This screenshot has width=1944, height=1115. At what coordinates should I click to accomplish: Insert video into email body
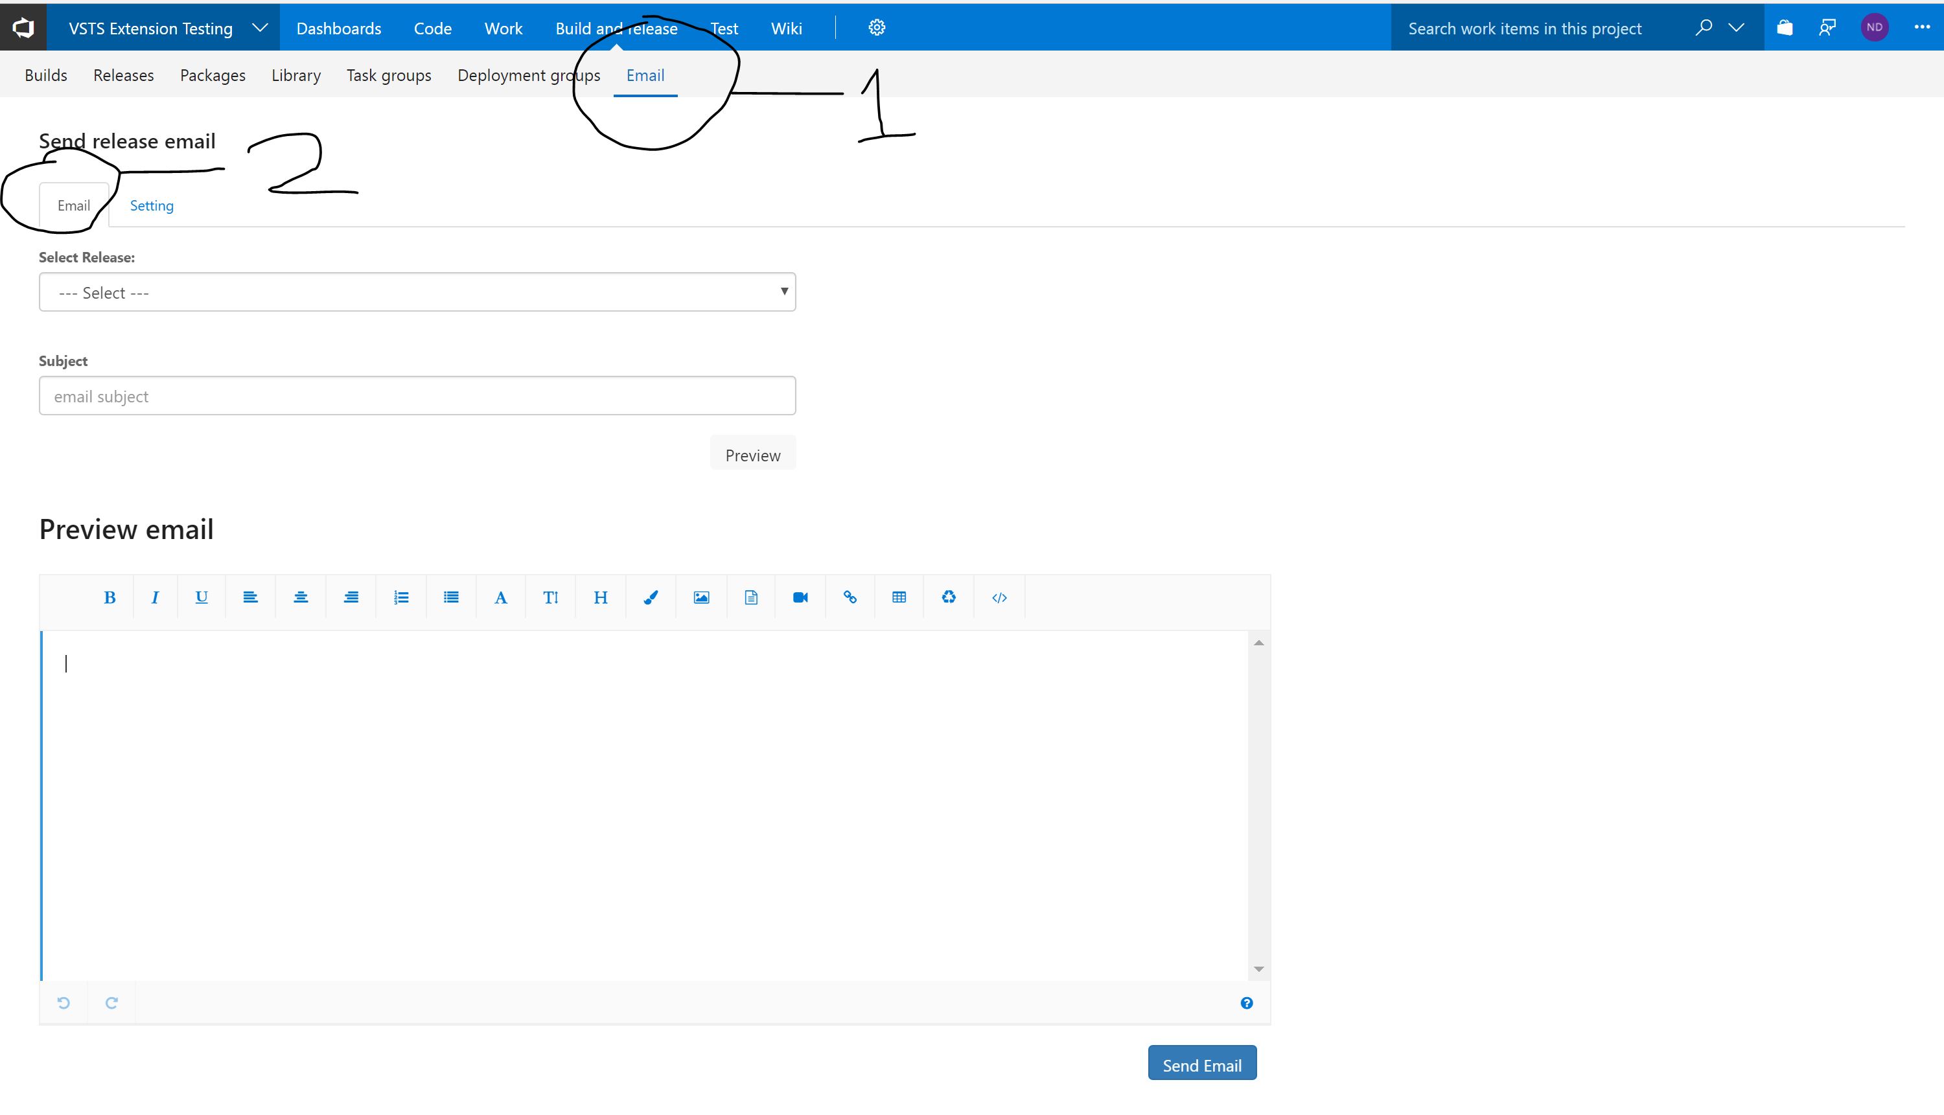click(x=800, y=597)
